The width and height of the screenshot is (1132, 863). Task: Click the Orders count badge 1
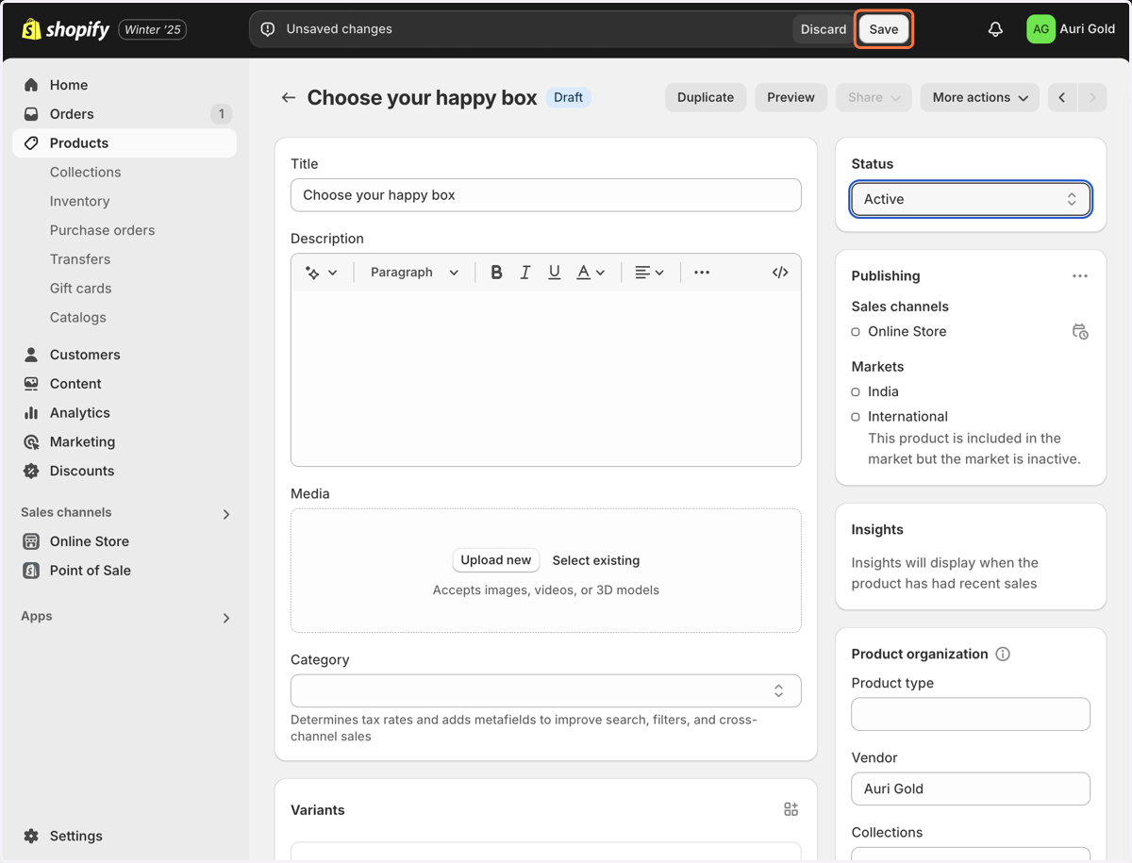(x=221, y=114)
